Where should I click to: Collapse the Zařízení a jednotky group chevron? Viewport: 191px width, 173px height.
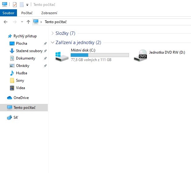52,42
